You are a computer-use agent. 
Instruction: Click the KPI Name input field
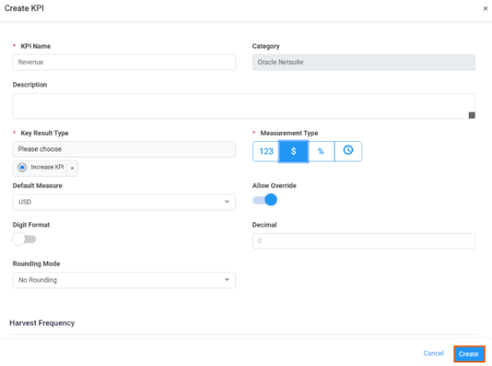coord(124,62)
